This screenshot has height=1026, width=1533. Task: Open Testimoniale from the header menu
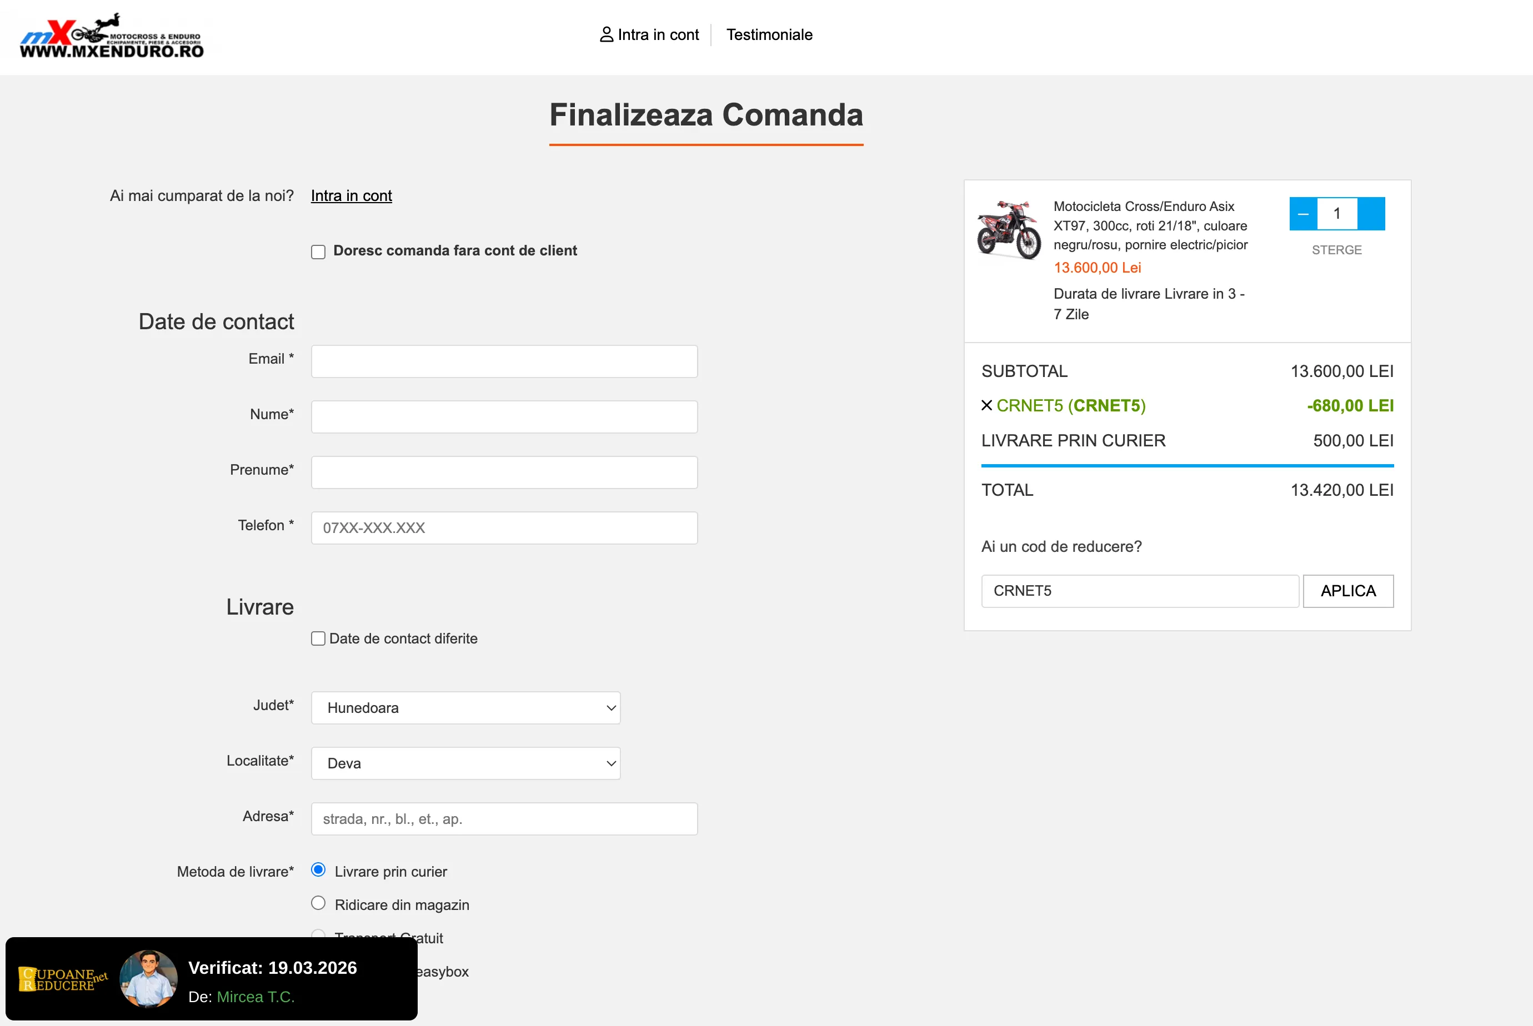pos(769,34)
